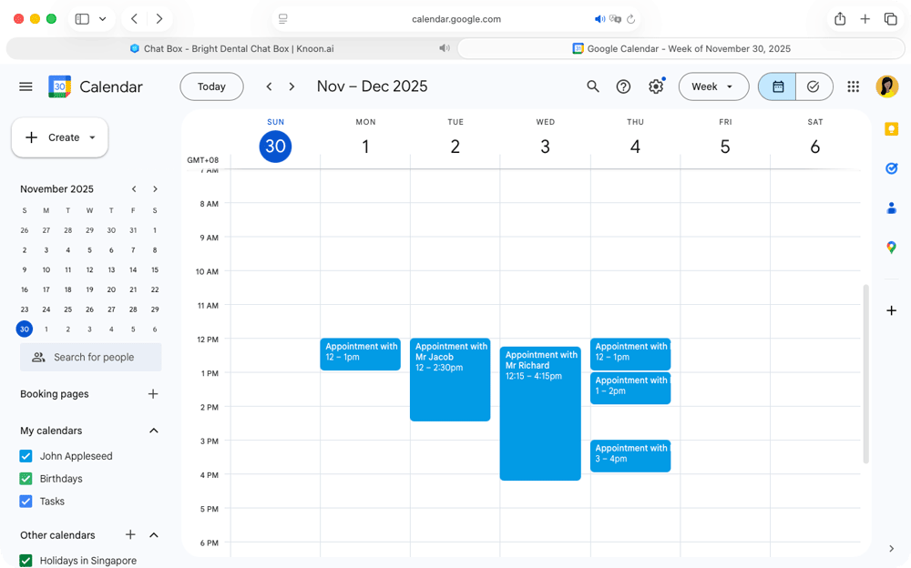Open Google Tasks from the side panel

click(x=891, y=168)
